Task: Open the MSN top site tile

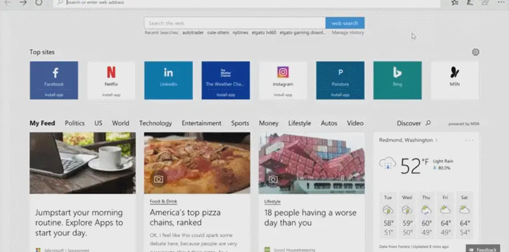Action: coord(455,80)
